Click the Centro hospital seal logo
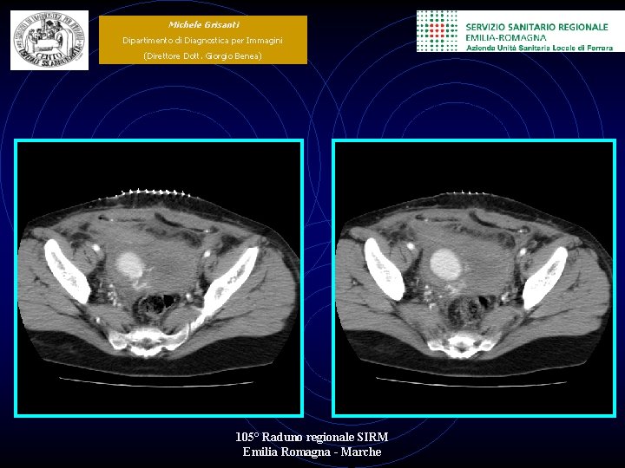Image resolution: width=625 pixels, height=468 pixels. click(49, 40)
